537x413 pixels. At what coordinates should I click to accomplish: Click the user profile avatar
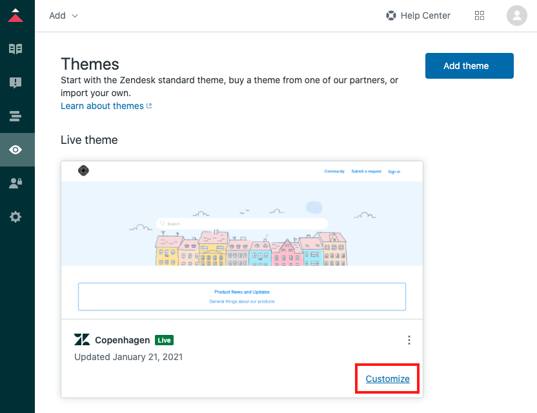pyautogui.click(x=517, y=15)
